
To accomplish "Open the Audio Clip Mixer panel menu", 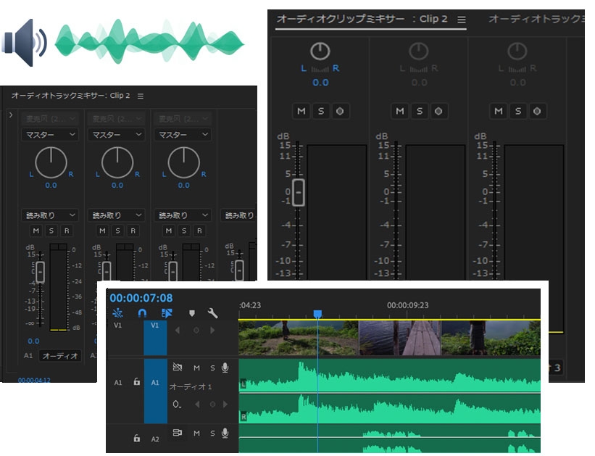I will pos(462,20).
